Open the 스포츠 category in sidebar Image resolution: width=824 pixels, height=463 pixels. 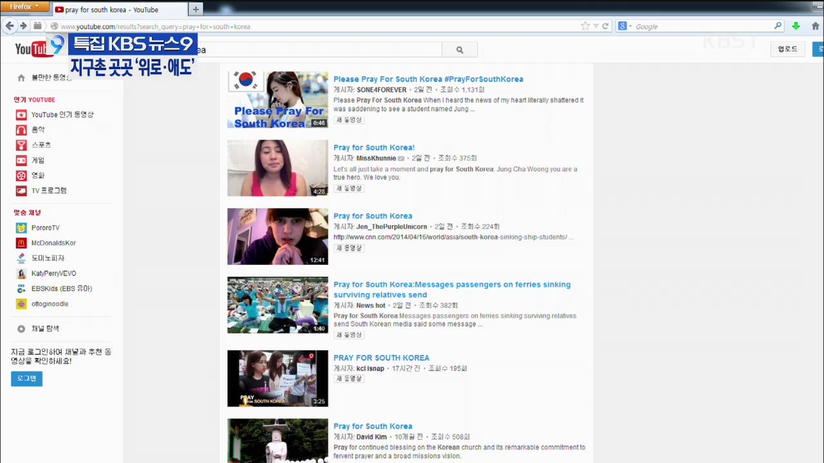pos(41,145)
